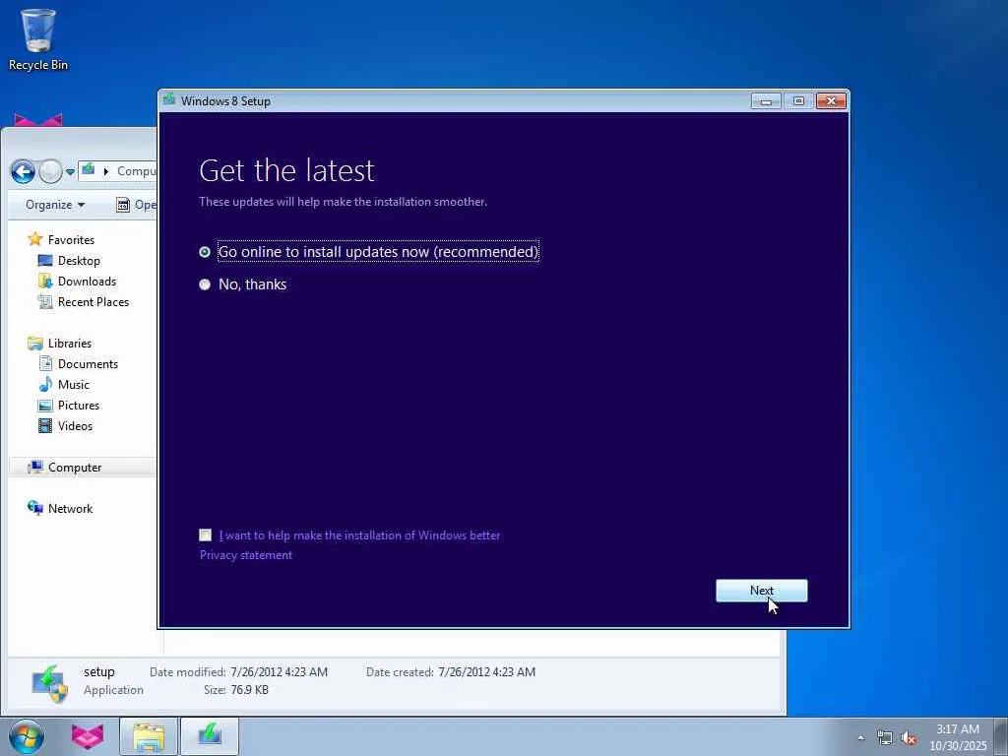This screenshot has height=756, width=1008.
Task: Click the Size value 76.9 KB
Action: 249,690
